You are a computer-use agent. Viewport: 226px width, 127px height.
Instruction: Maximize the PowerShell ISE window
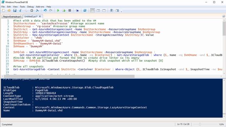[x=214, y=2]
